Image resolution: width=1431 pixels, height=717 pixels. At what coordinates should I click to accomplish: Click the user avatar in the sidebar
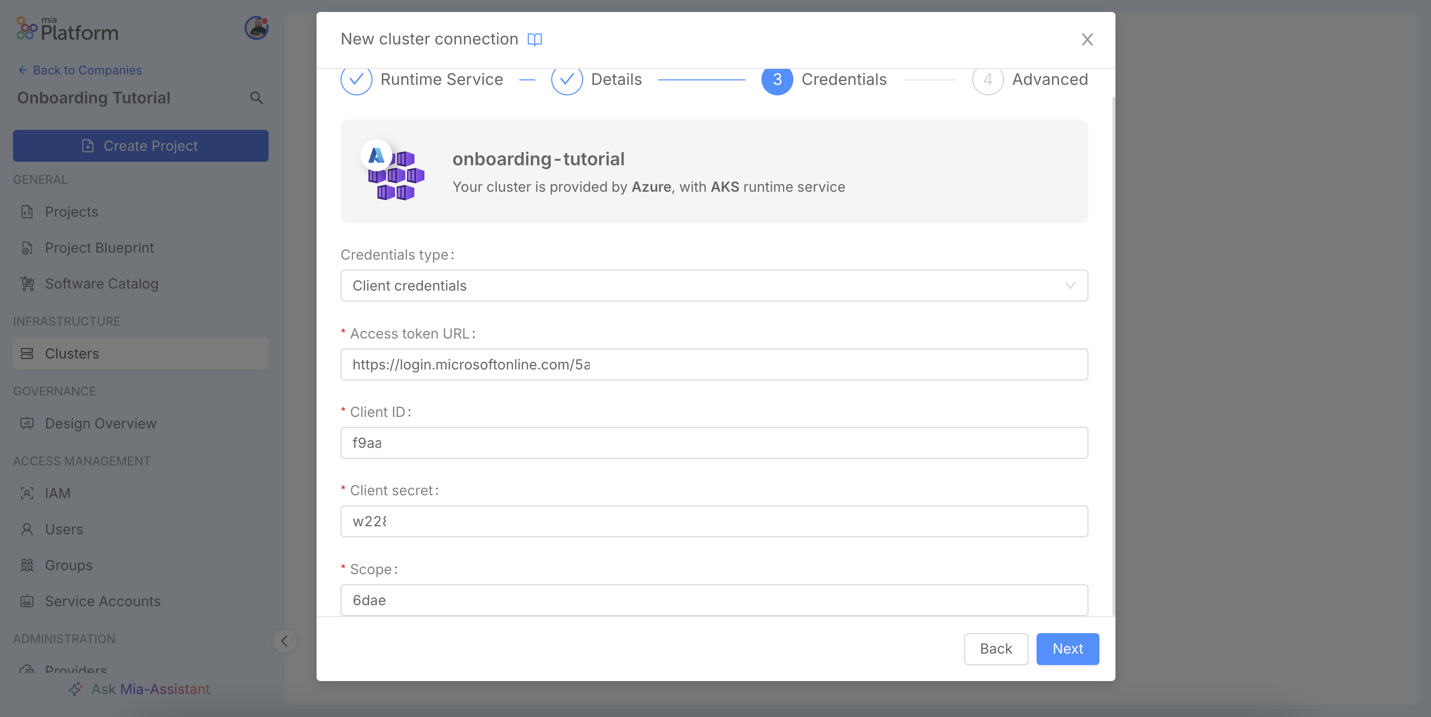(x=257, y=28)
